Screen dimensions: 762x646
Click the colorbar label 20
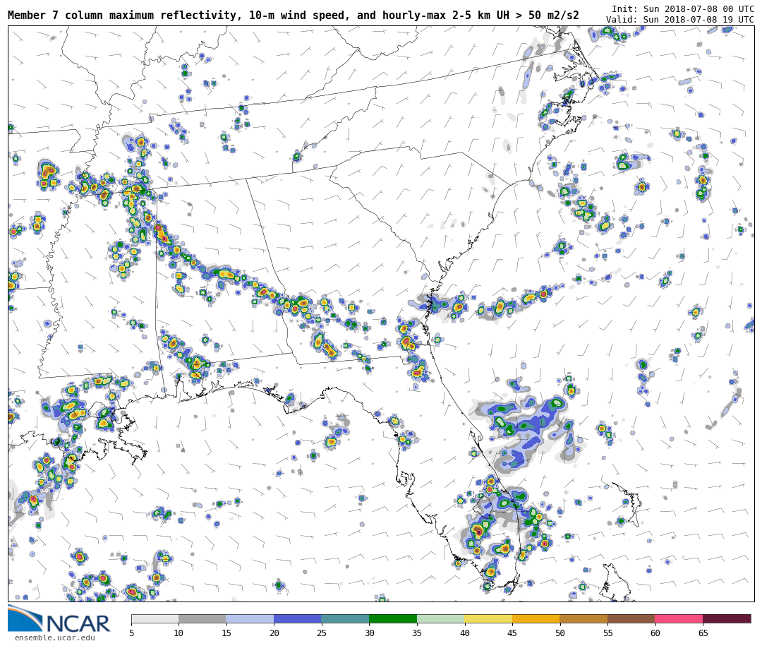coord(274,633)
